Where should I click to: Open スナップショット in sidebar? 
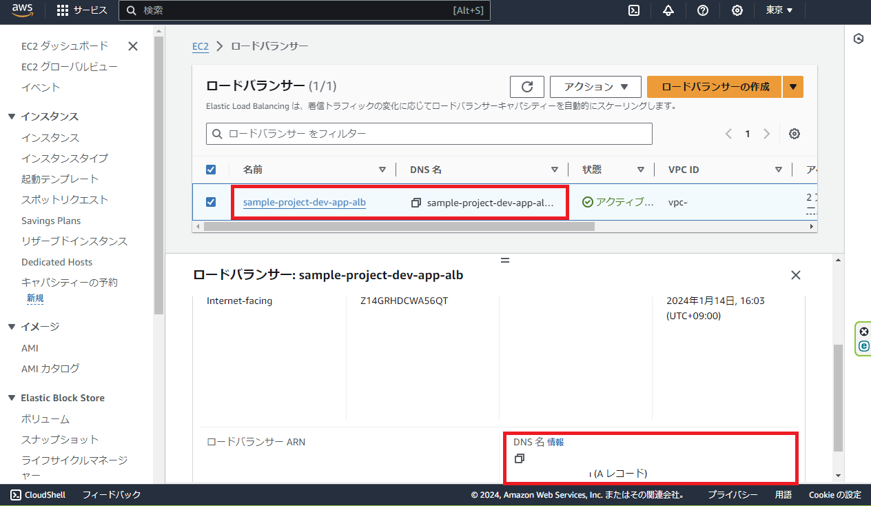coord(60,440)
